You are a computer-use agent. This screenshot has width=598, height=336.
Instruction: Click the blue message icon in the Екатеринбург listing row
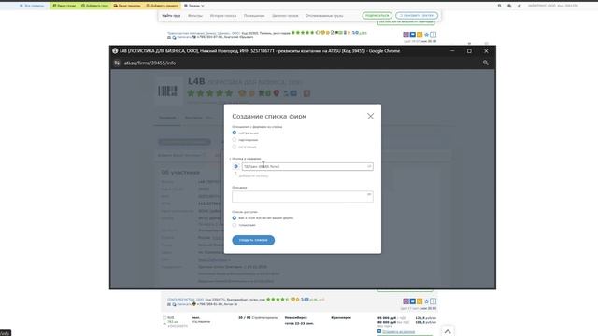[x=413, y=301]
